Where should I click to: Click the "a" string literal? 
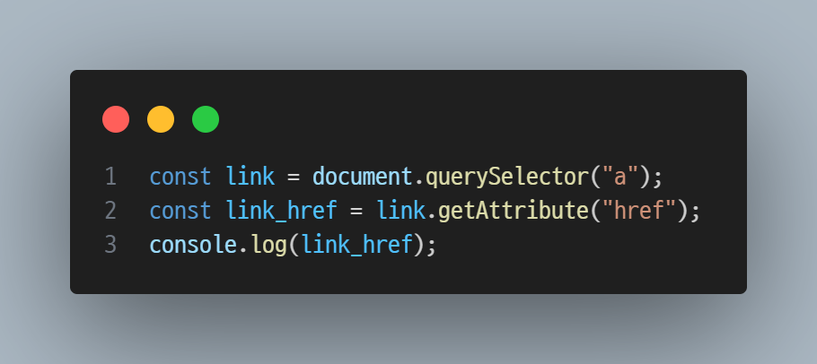pyautogui.click(x=620, y=176)
